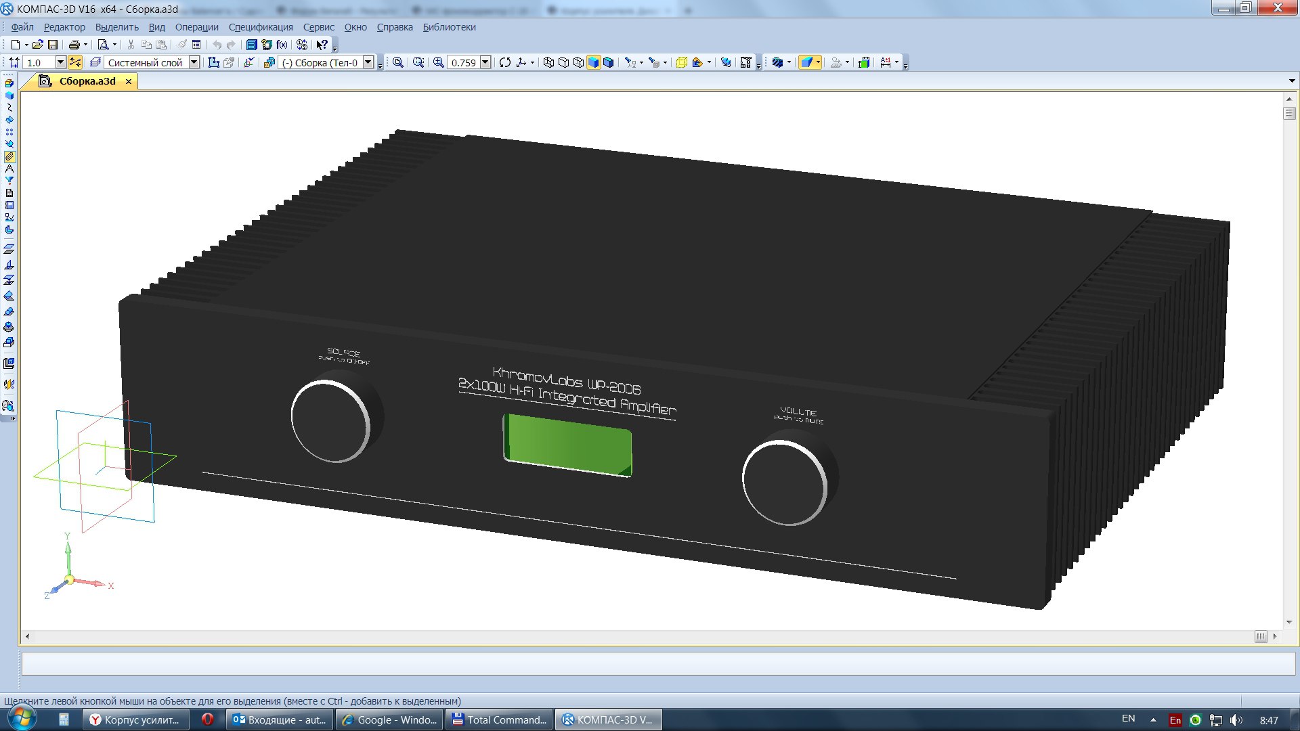Create a new document with New icon
1300x731 pixels.
[16, 45]
